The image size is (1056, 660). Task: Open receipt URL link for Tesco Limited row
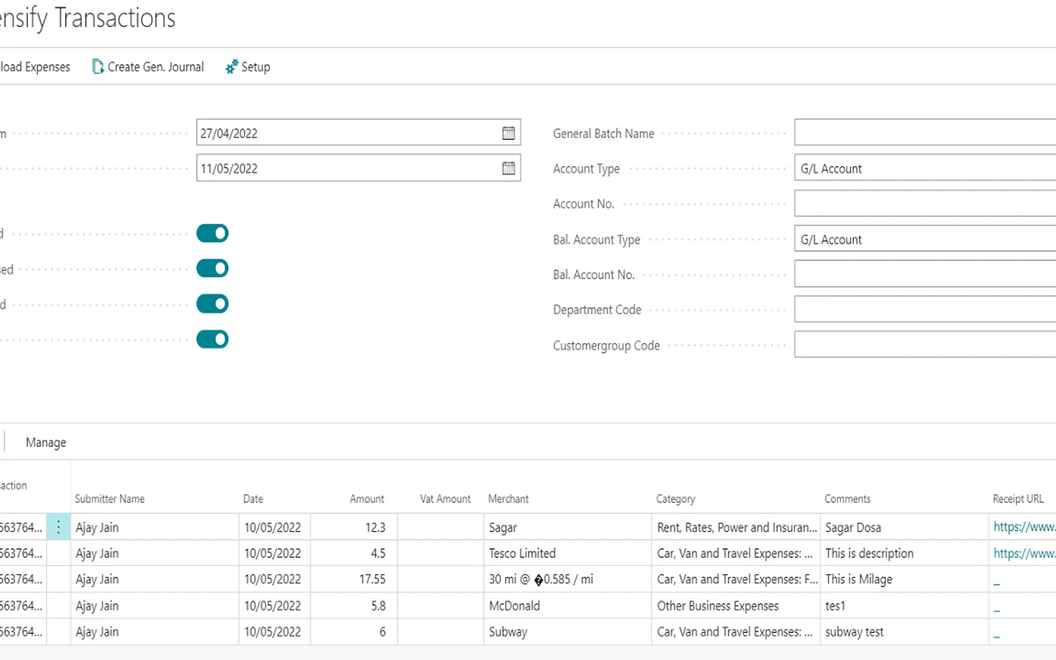[x=1024, y=553]
